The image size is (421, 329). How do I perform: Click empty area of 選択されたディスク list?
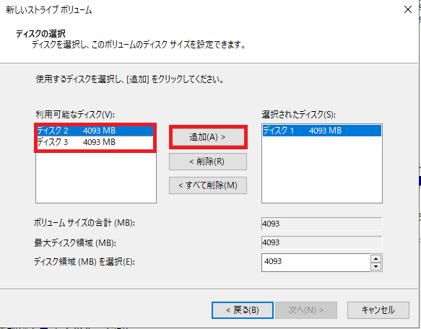[321, 169]
